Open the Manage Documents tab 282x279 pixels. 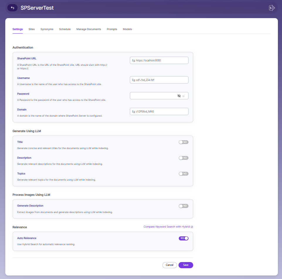point(89,29)
